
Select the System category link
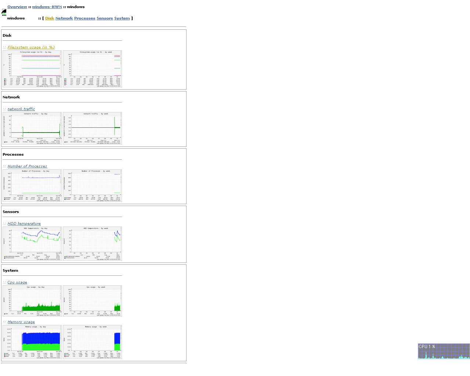(122, 18)
